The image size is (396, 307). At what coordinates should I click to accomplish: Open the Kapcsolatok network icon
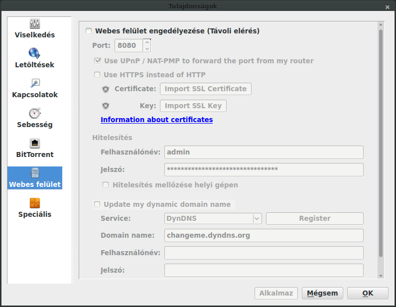(x=35, y=83)
